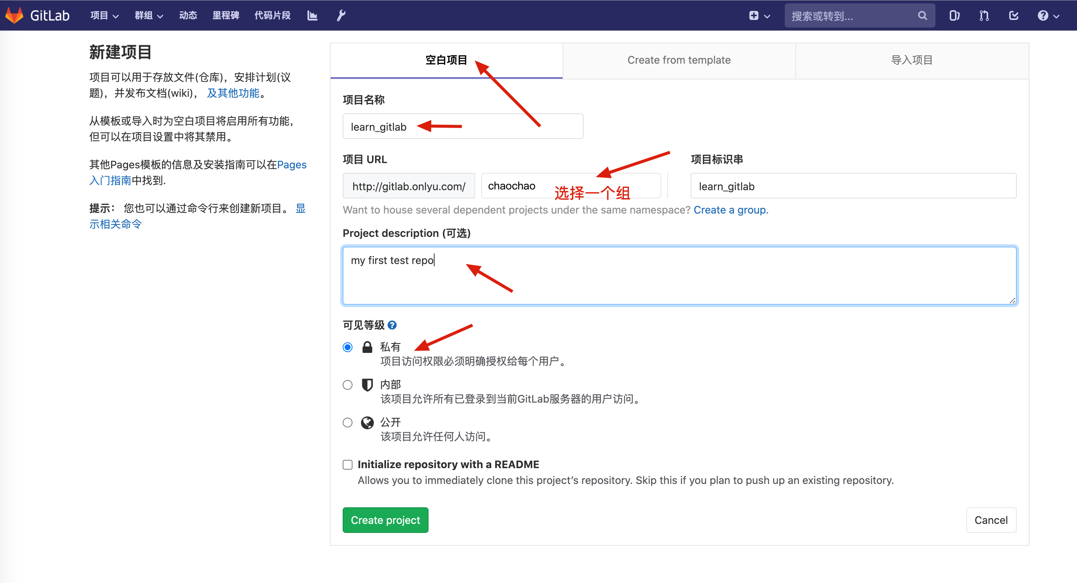The image size is (1077, 583).
Task: Select the 内部 internal radio button
Action: pyautogui.click(x=348, y=385)
